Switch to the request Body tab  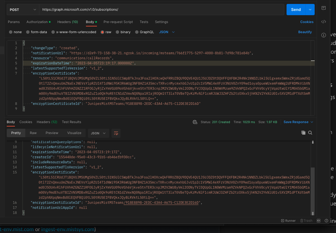pyautogui.click(x=91, y=22)
